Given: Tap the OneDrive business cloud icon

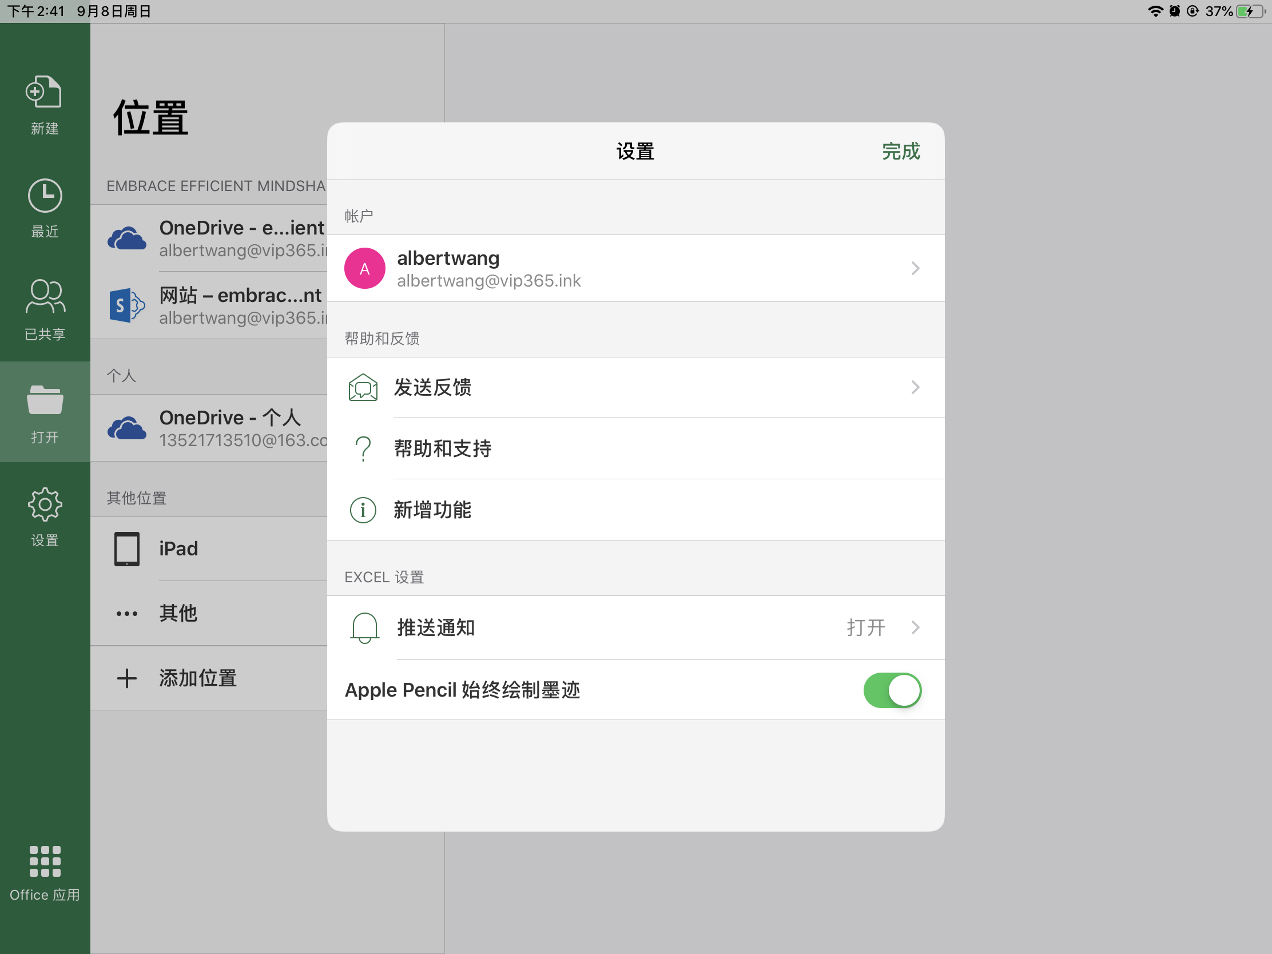Looking at the screenshot, I should [x=126, y=238].
